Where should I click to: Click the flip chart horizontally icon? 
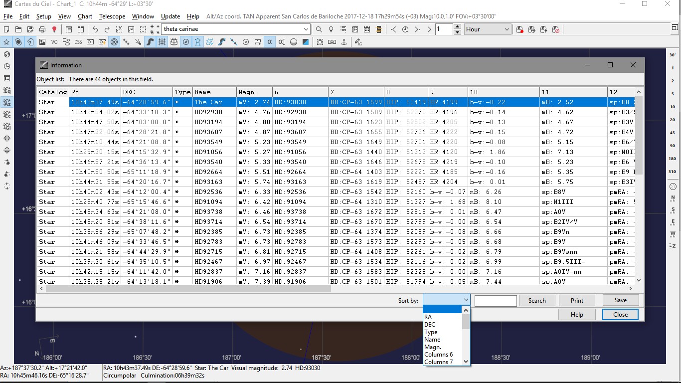pos(7,138)
